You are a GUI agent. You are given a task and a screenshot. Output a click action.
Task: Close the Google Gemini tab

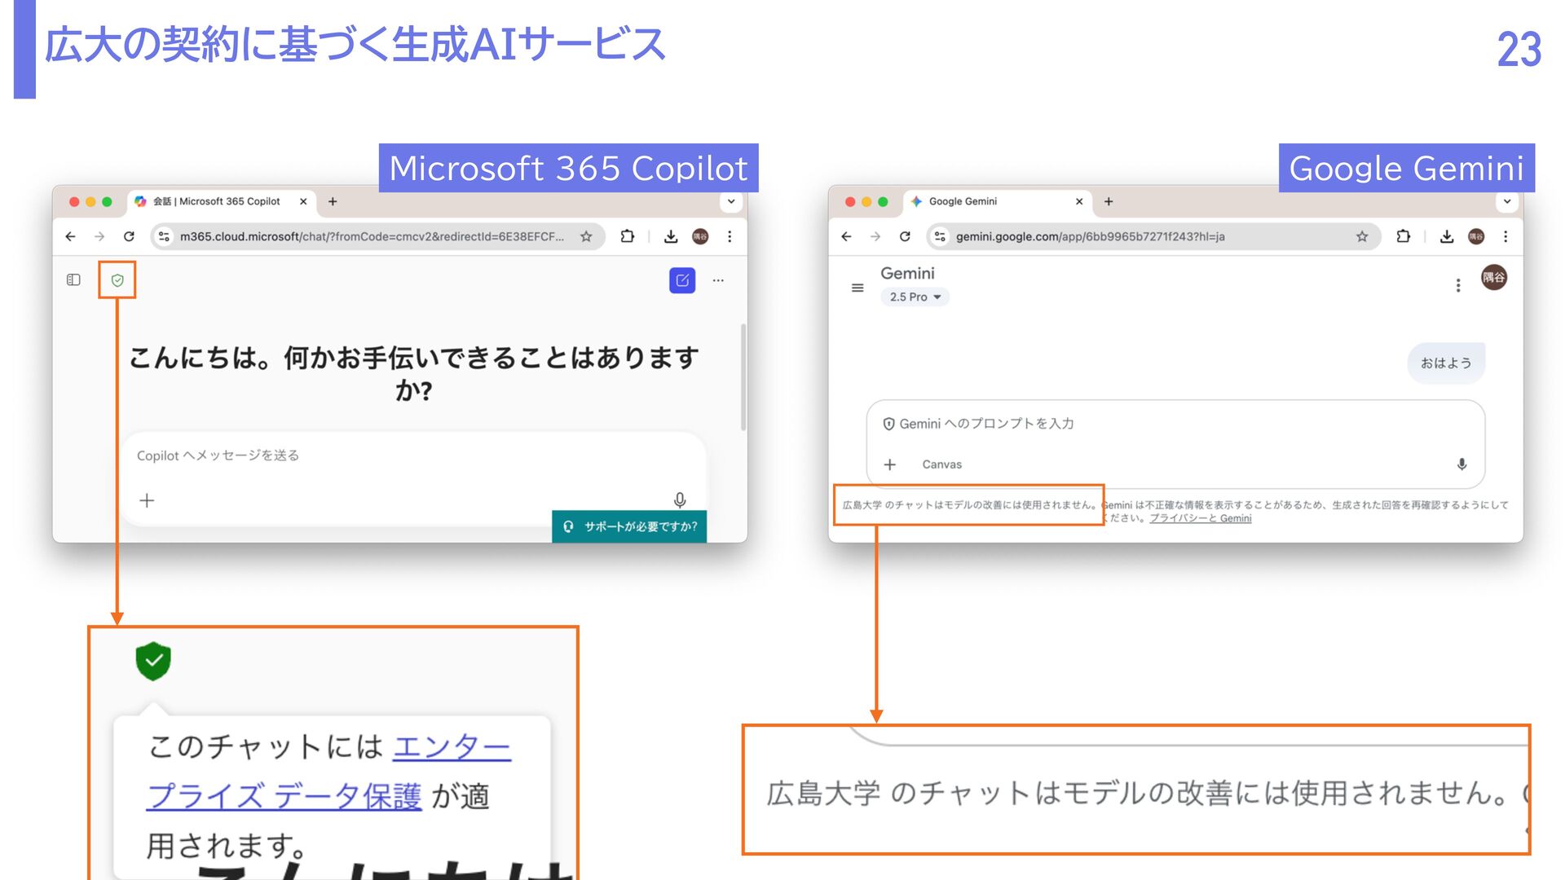(1079, 201)
